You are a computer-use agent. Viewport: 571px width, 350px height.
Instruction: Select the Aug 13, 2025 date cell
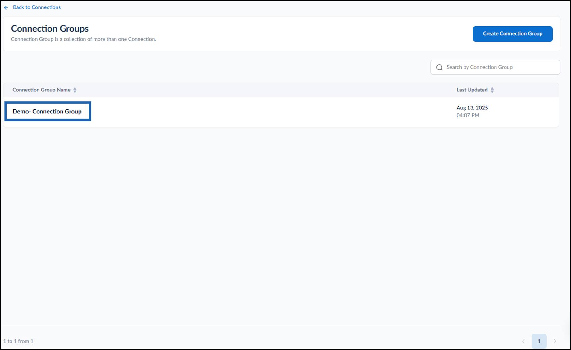[472, 108]
